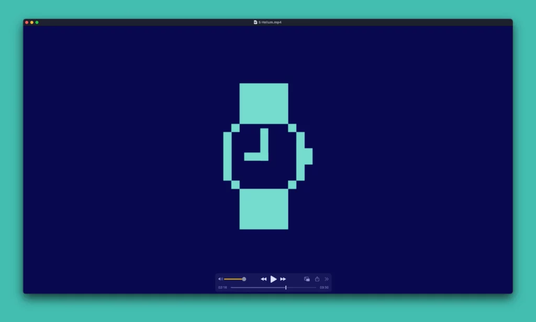Viewport: 536px width, 322px height.
Task: Close the video player window
Action: click(x=27, y=22)
